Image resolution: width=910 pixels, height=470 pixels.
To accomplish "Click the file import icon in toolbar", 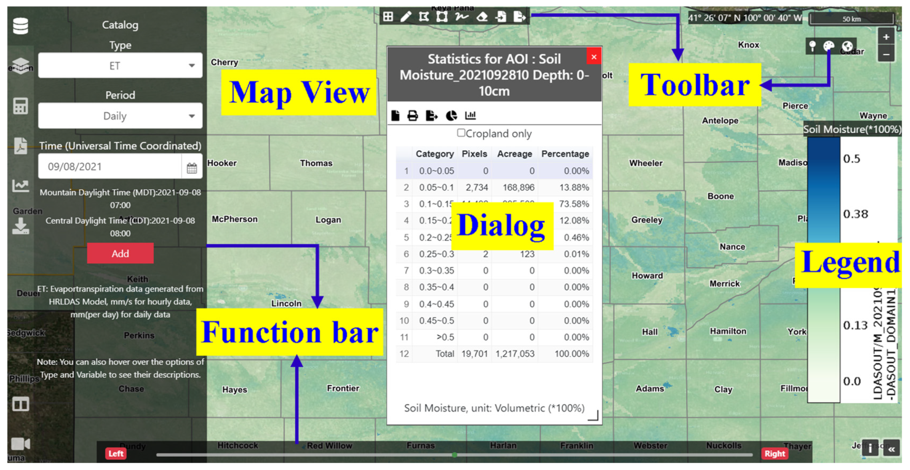I will (x=501, y=16).
